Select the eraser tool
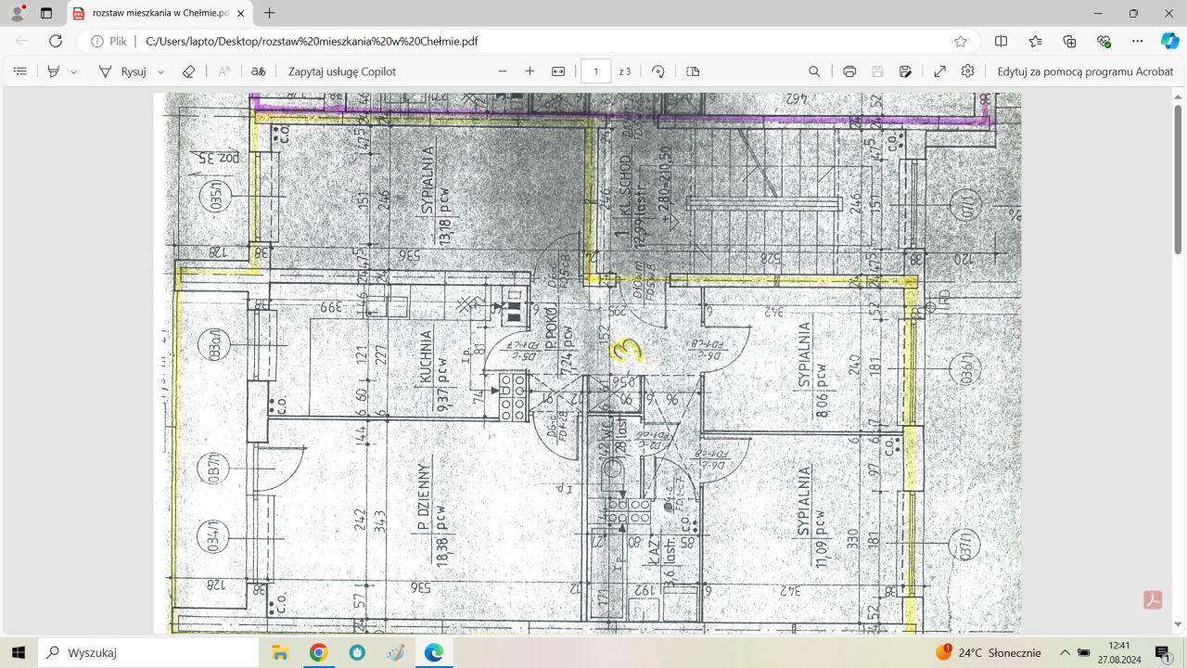Image resolution: width=1187 pixels, height=668 pixels. point(188,71)
